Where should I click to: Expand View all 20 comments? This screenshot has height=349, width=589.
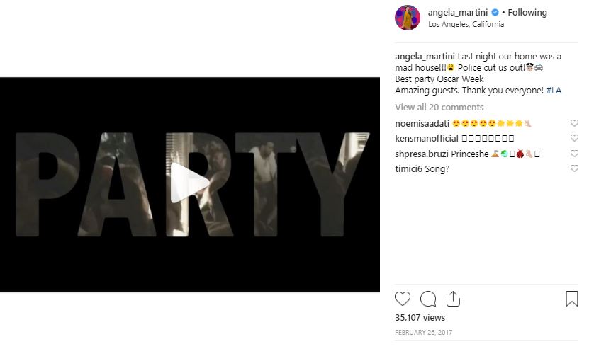point(439,108)
